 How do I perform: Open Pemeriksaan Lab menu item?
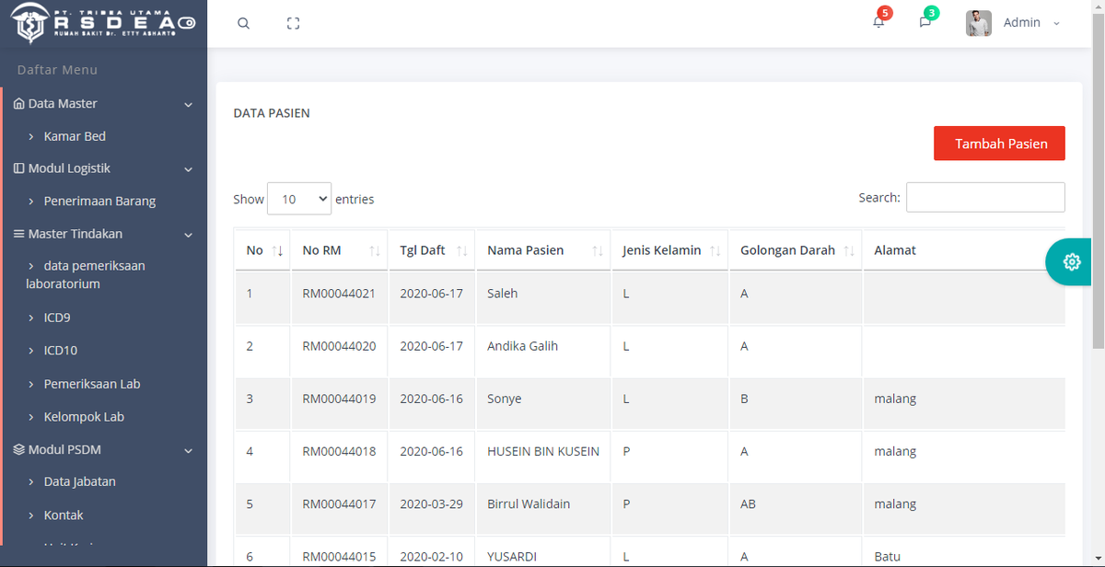(x=92, y=384)
